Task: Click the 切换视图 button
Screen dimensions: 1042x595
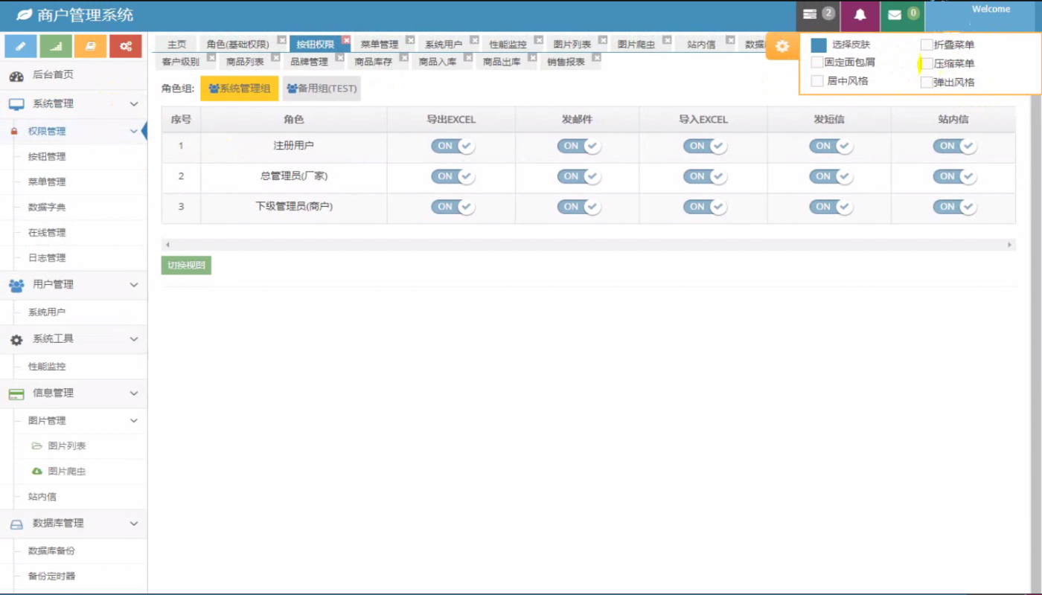Action: pos(186,266)
